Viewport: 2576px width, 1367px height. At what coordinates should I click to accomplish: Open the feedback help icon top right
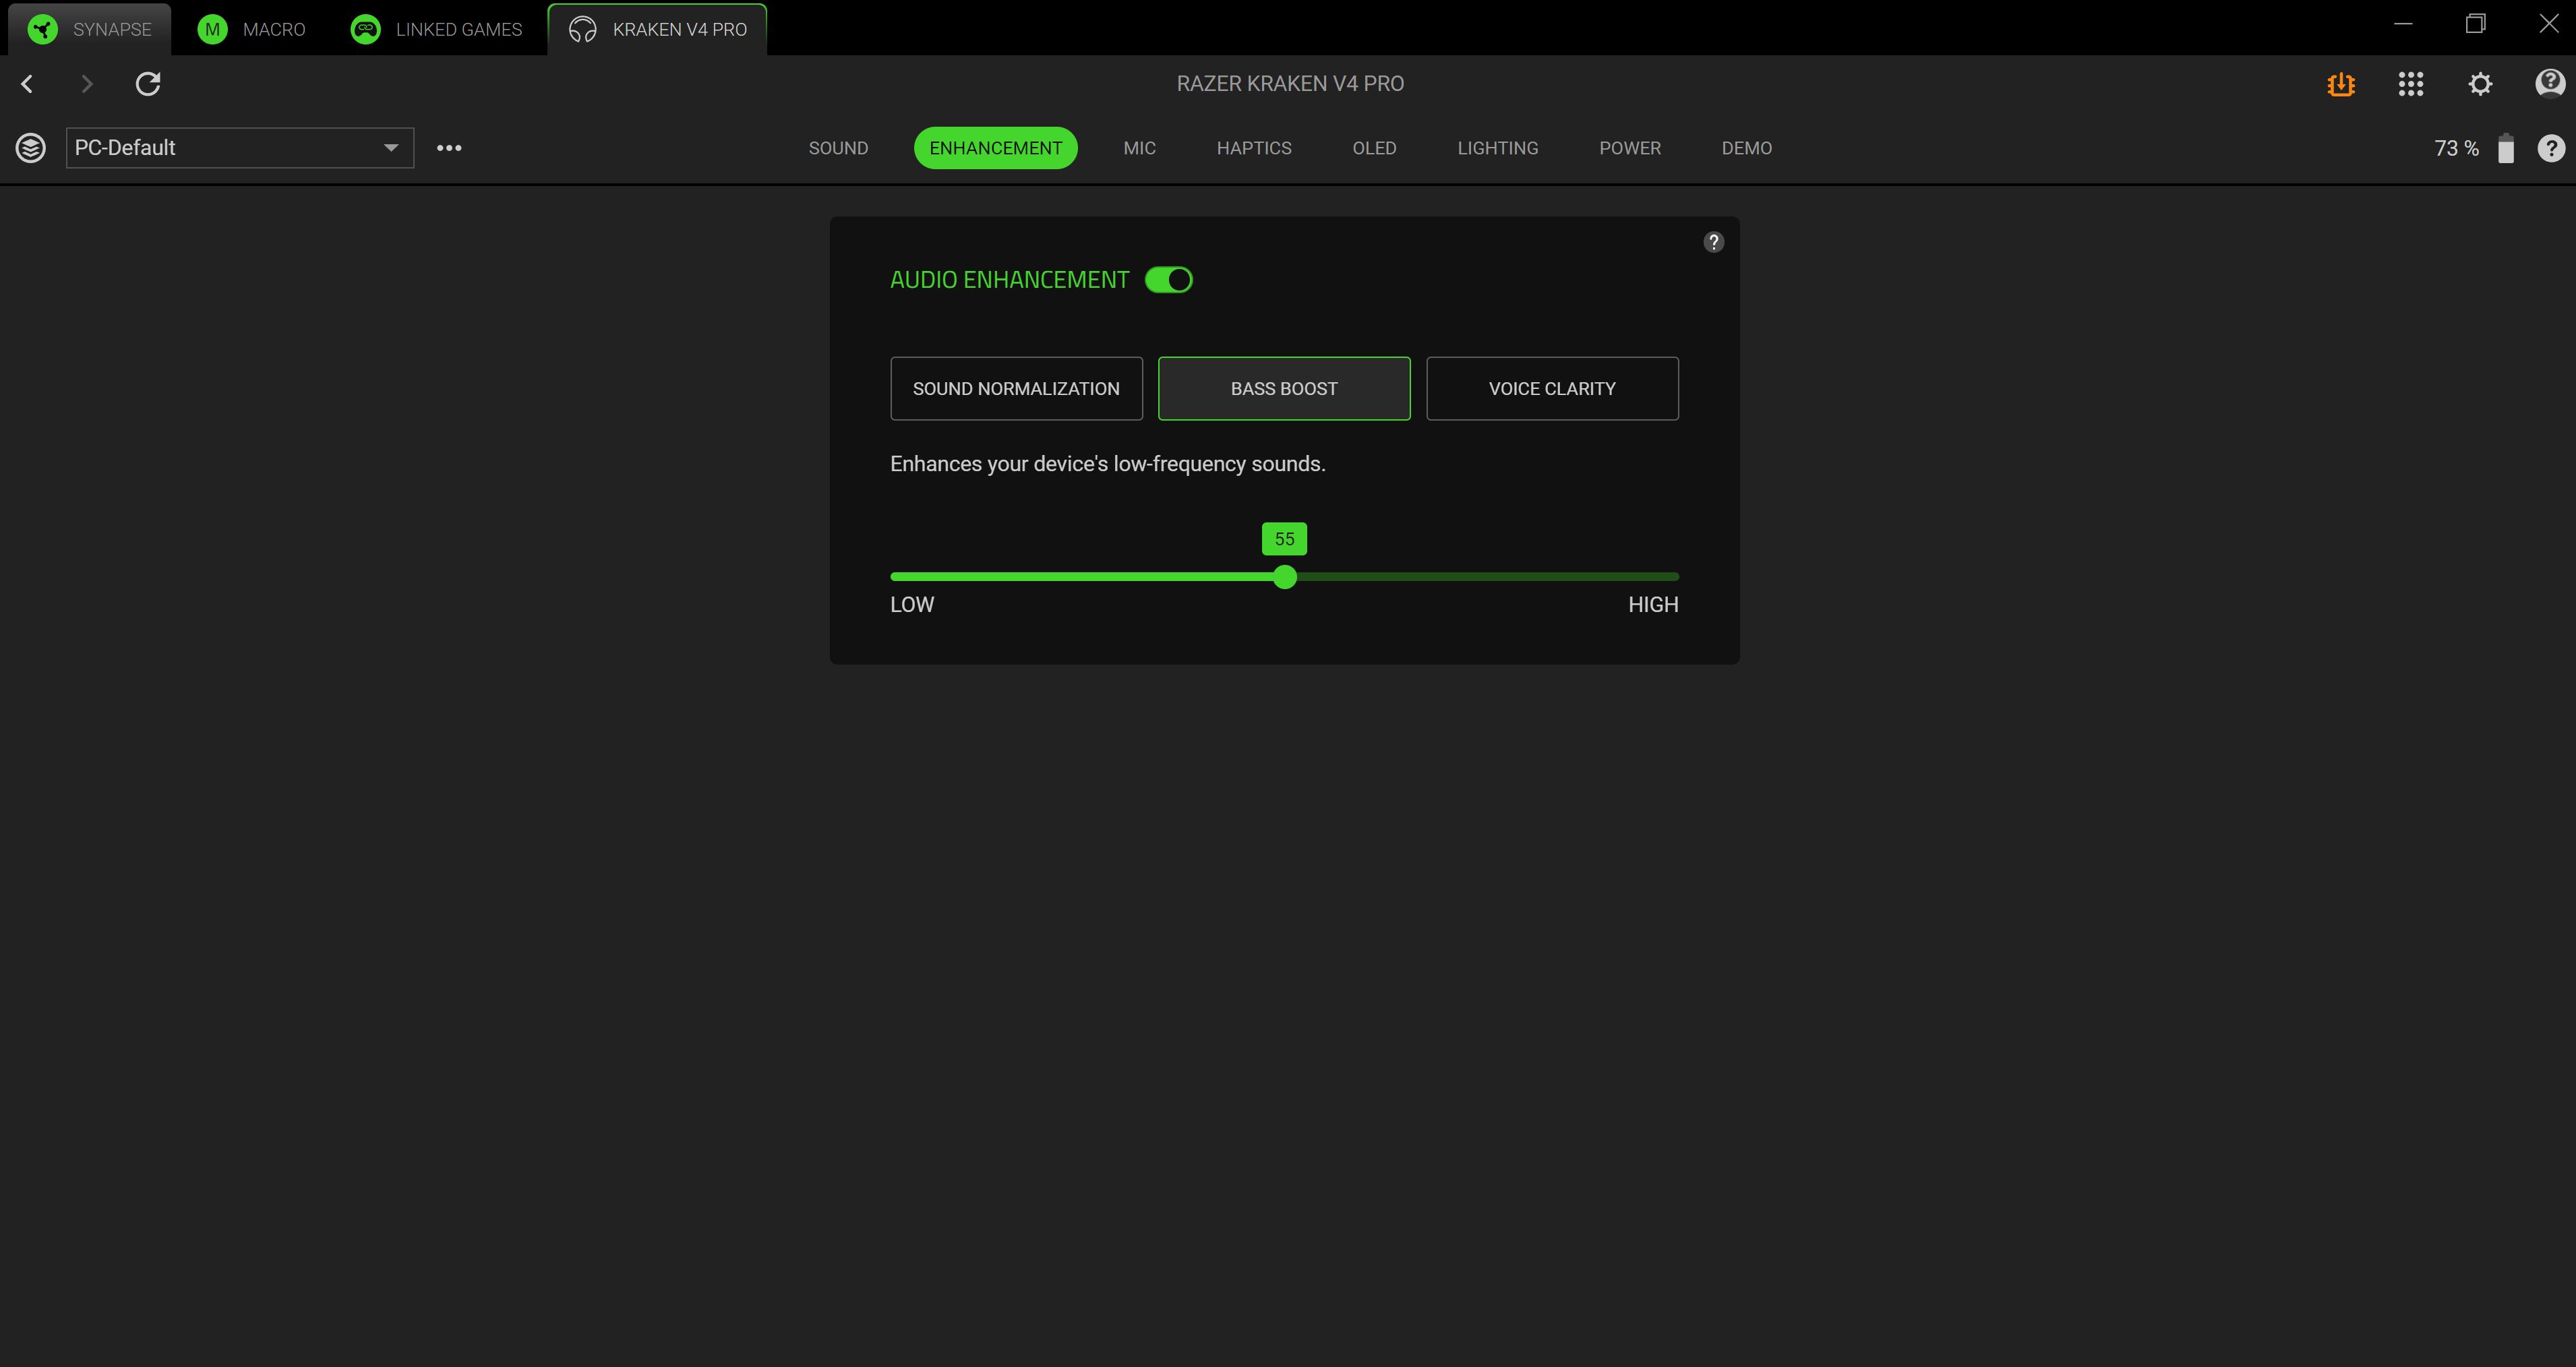click(2549, 83)
